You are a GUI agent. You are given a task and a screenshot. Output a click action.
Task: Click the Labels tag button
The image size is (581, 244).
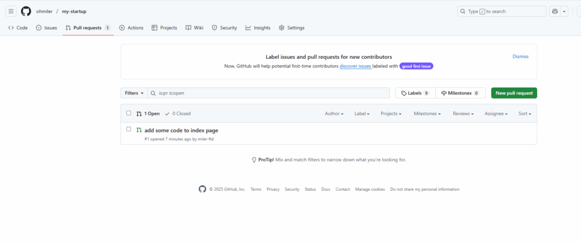tap(415, 93)
